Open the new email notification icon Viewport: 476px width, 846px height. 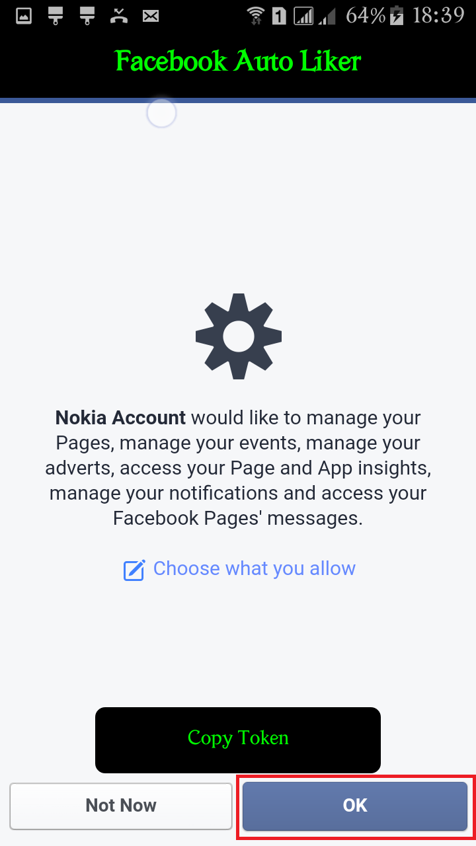150,15
